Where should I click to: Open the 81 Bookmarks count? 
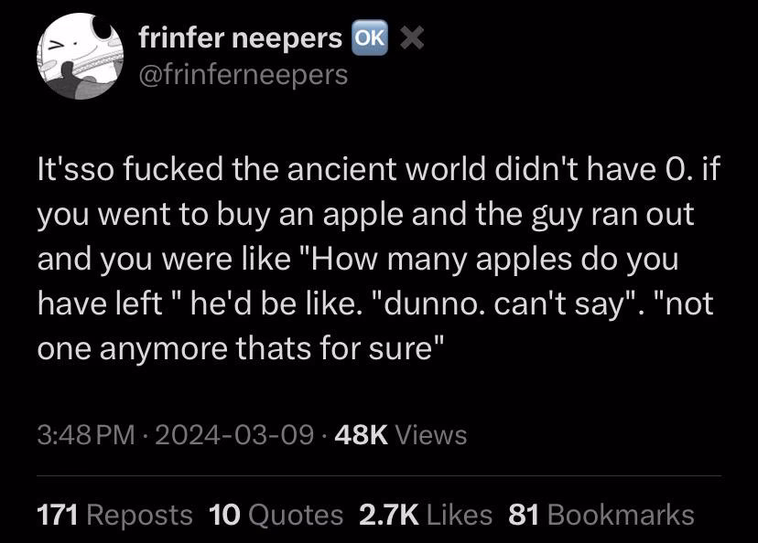[601, 515]
